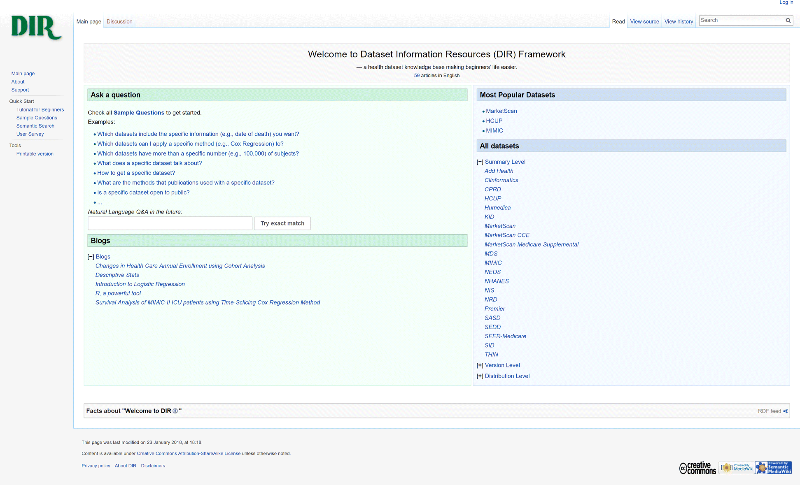This screenshot has width=800, height=485.
Task: Open Introduction to Logistic Regression blog
Action: tap(140, 284)
